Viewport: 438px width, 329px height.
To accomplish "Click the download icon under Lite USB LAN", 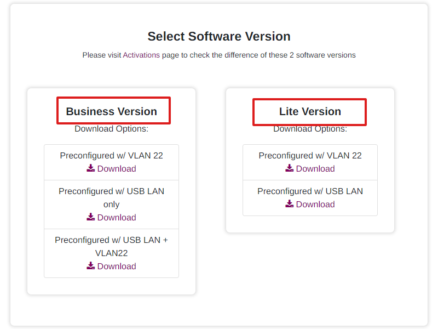I will (290, 203).
